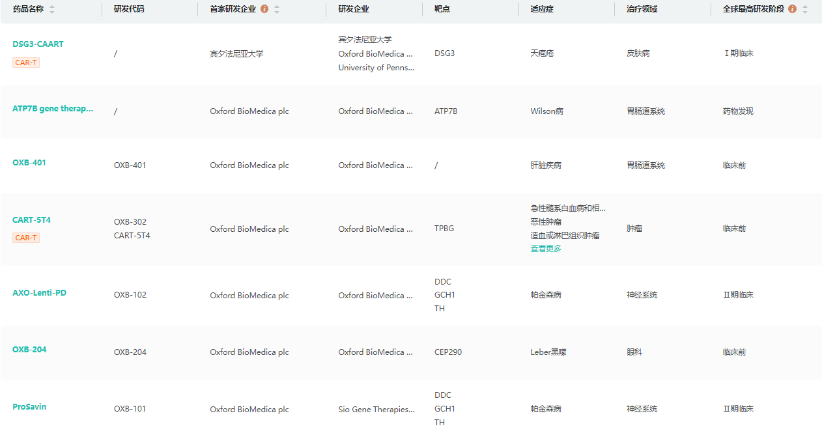822x435 pixels.
Task: Open CART-5T4 drug page
Action: [x=31, y=220]
